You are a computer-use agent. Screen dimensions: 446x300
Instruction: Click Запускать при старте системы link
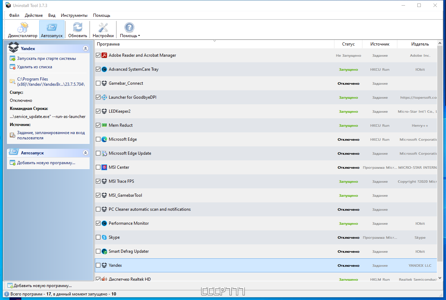point(47,58)
